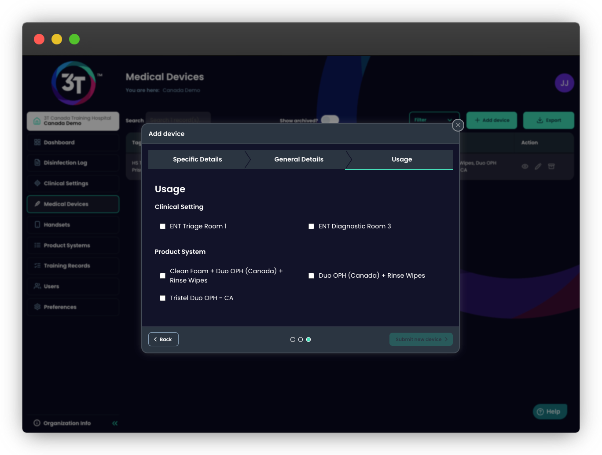Jump to second step pagination dot
The height and width of the screenshot is (455, 602).
[x=301, y=339]
